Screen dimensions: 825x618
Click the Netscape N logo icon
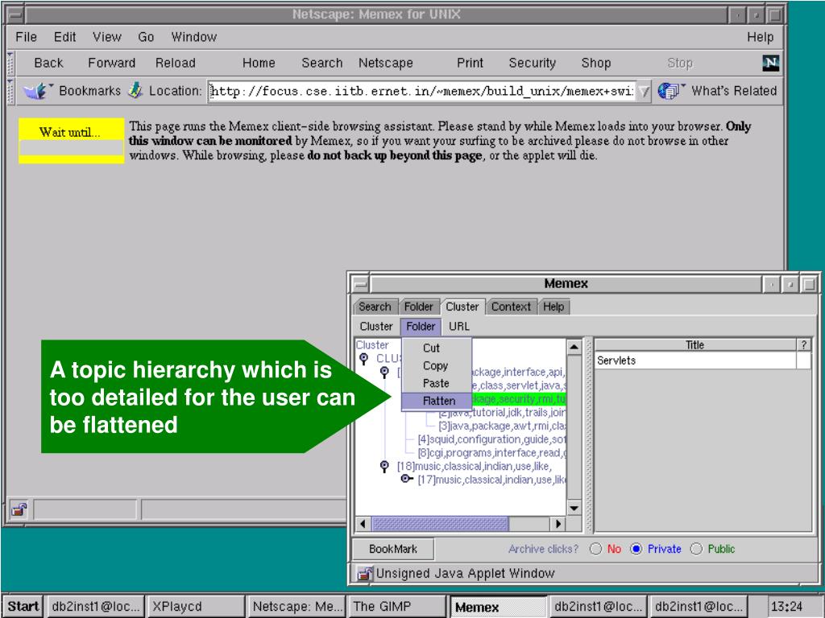770,63
